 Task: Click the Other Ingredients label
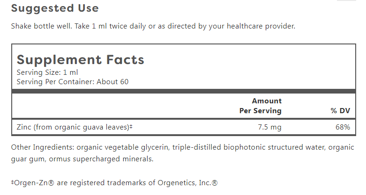(43, 147)
